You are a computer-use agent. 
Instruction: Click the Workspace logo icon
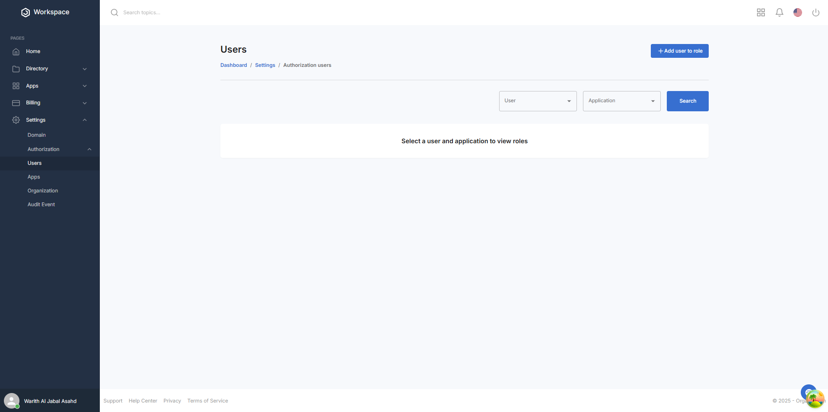[x=25, y=13]
